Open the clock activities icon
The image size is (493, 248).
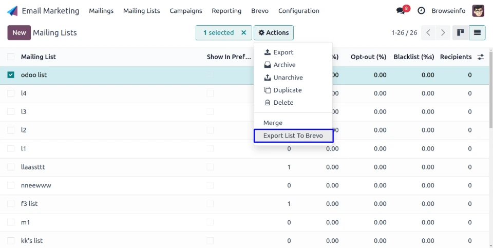coord(421,11)
